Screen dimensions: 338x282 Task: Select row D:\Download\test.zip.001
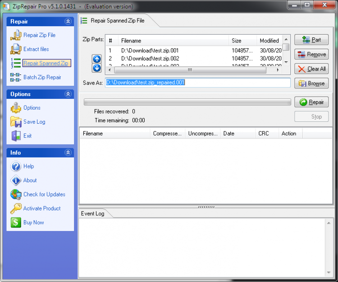point(194,51)
